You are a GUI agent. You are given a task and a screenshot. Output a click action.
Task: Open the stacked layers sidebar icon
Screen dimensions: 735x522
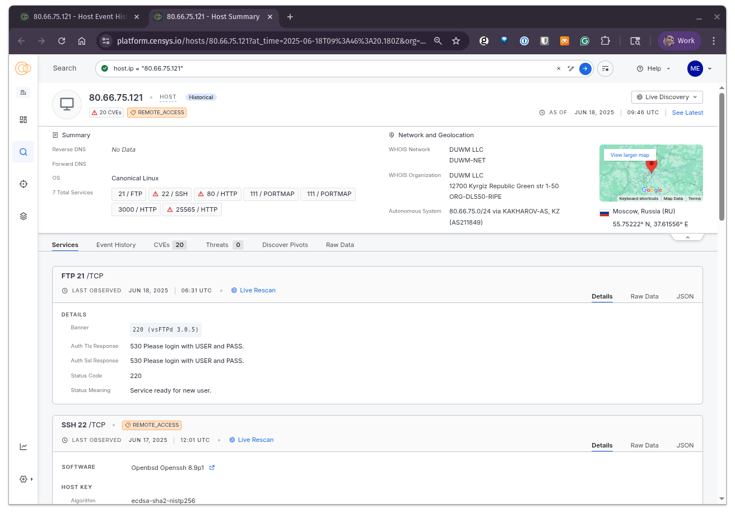coord(23,216)
